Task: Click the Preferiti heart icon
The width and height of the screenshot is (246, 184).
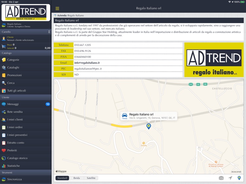Action: click(x=4, y=150)
